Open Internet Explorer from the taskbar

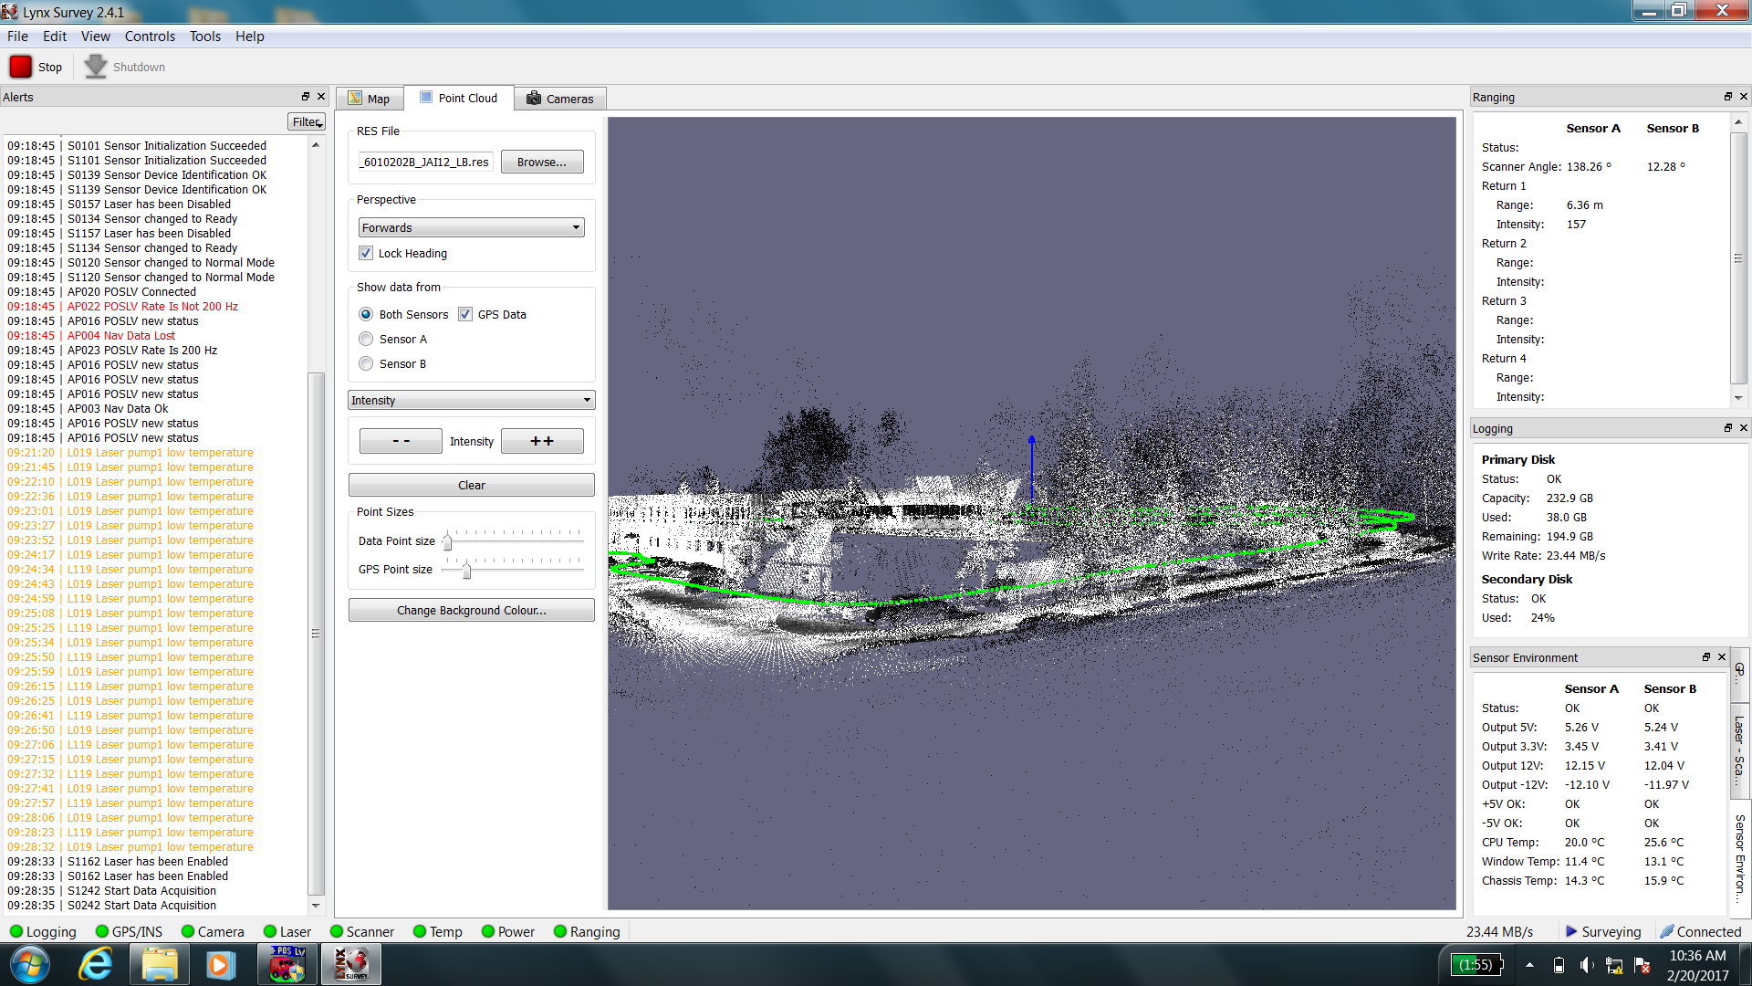click(x=95, y=964)
